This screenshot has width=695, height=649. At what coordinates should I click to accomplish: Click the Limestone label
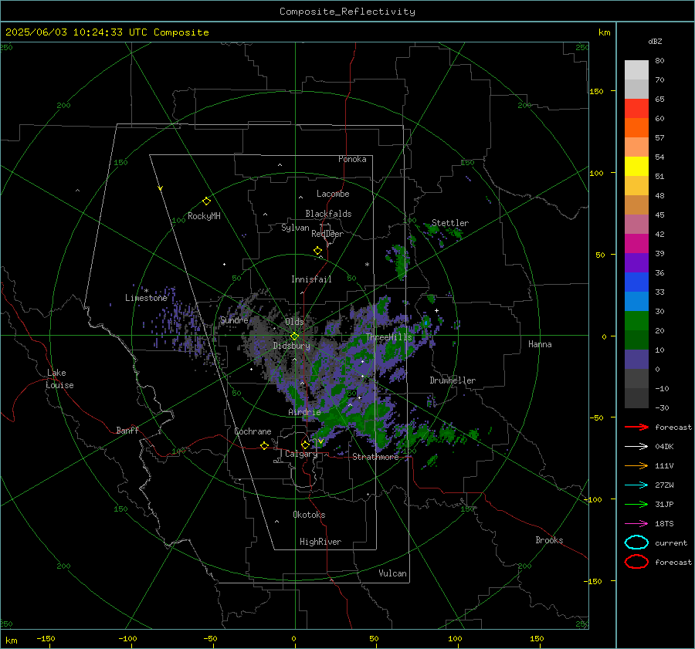(x=146, y=298)
